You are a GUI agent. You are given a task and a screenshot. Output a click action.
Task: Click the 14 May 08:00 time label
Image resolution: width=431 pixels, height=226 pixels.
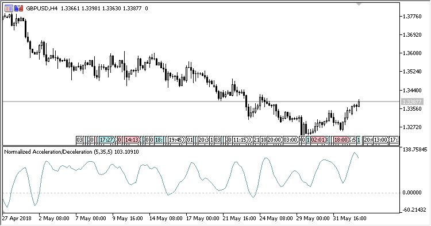[x=166, y=219]
